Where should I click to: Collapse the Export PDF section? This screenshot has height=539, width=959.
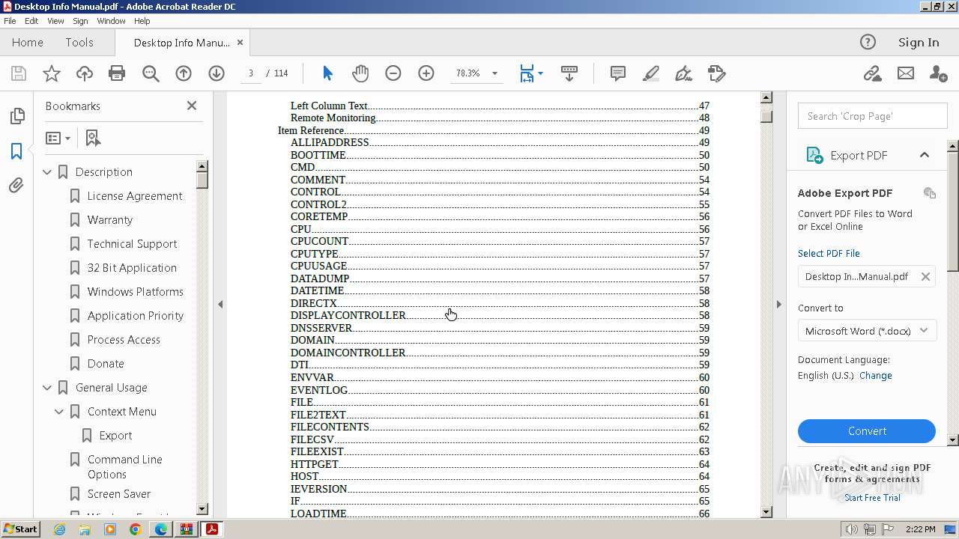coord(925,155)
